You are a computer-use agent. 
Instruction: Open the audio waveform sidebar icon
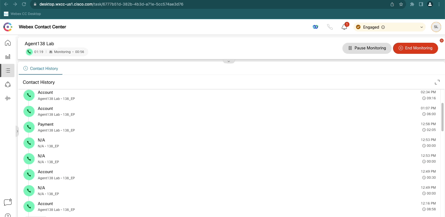click(8, 98)
